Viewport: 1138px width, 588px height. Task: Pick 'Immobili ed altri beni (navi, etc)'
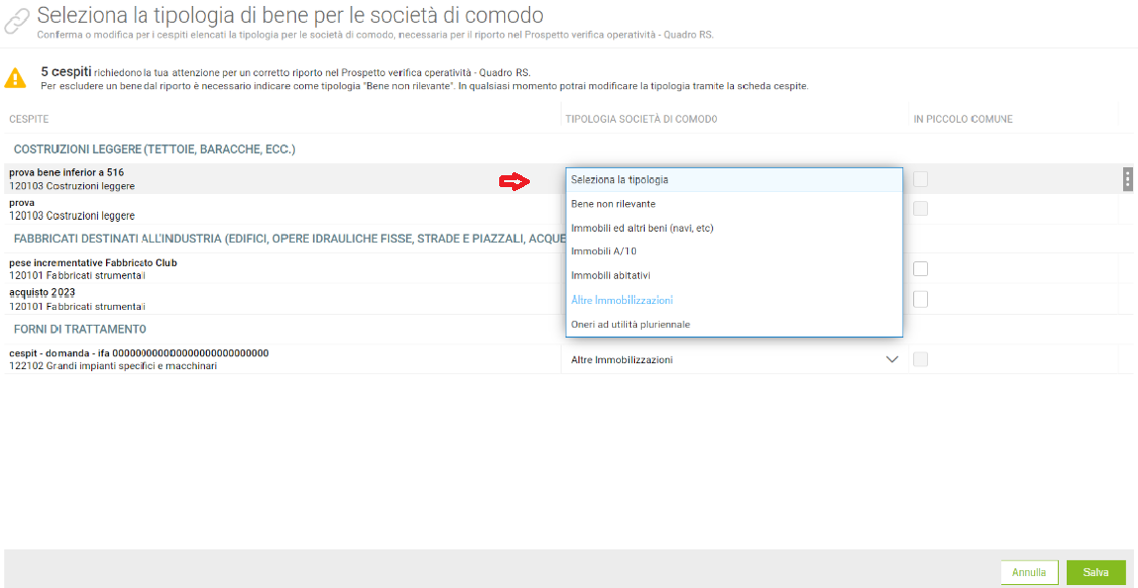point(734,229)
